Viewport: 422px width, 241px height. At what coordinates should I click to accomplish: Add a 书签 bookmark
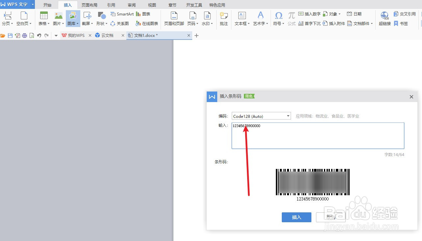401,24
